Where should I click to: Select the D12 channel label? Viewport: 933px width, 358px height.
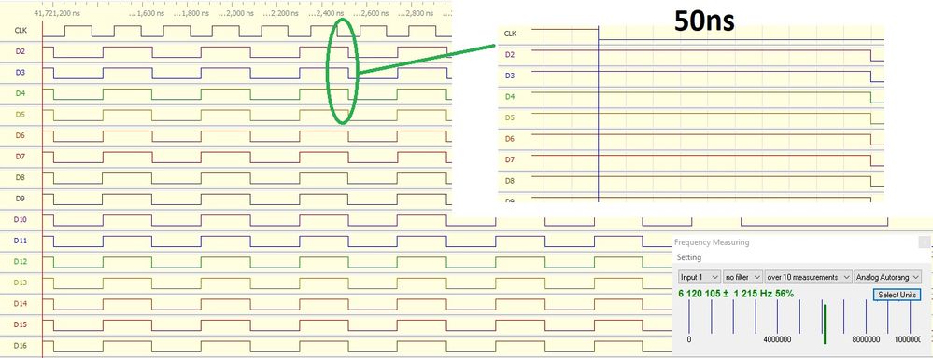21,261
